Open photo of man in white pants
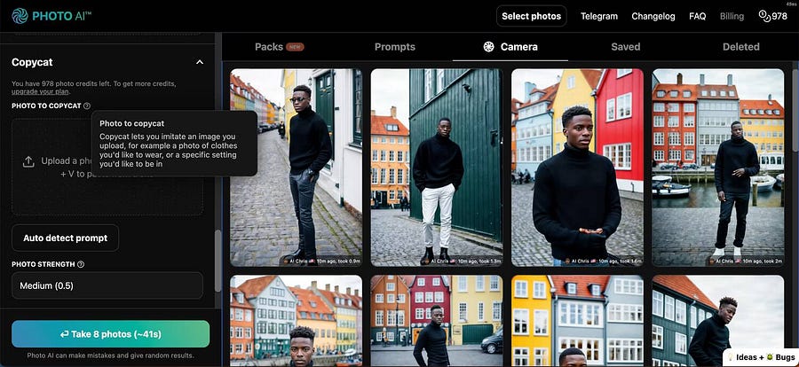Viewport: 799px width, 367px height. [437, 168]
